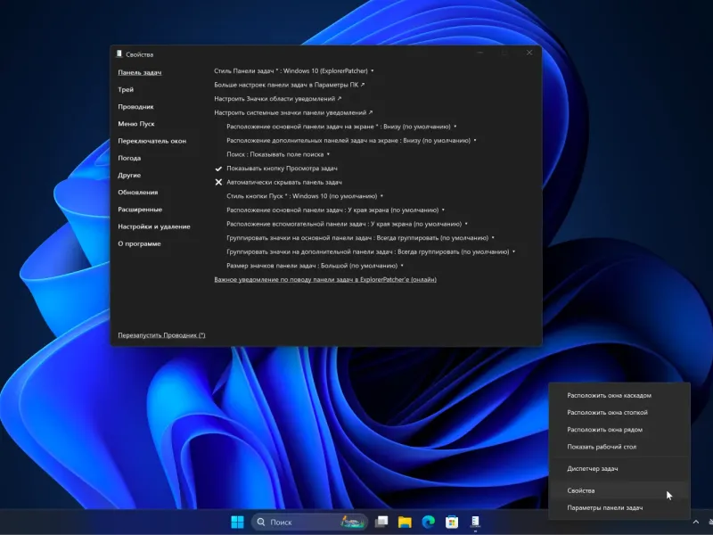Click Перезапустить Проводник link
713x535 pixels.
click(161, 335)
